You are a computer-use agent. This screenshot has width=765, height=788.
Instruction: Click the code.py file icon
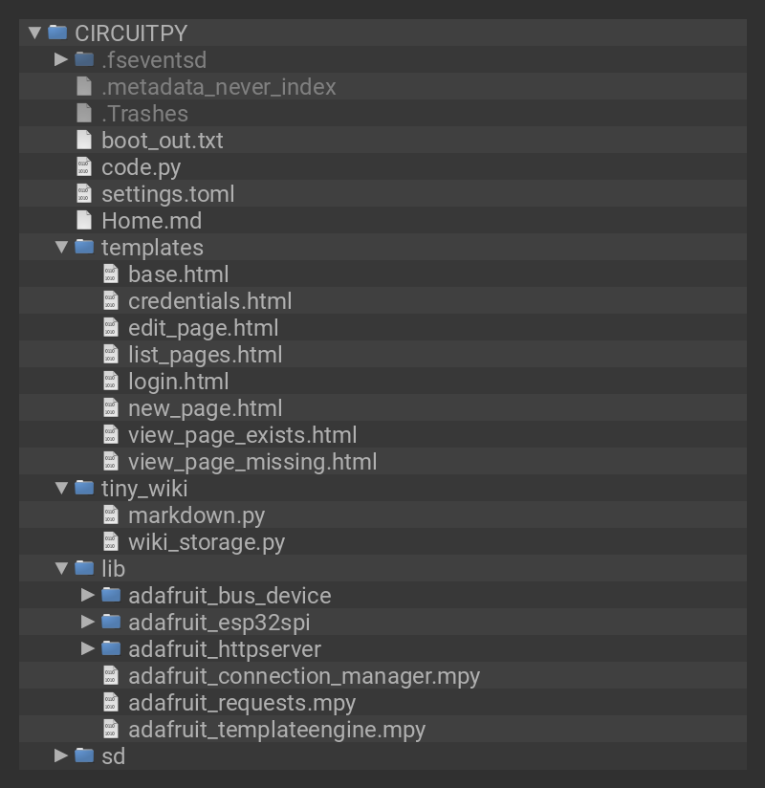pyautogui.click(x=84, y=167)
